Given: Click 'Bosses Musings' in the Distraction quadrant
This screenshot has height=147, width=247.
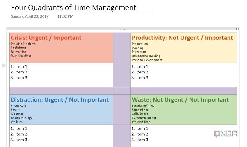Looking at the screenshot, I should coord(21,118).
